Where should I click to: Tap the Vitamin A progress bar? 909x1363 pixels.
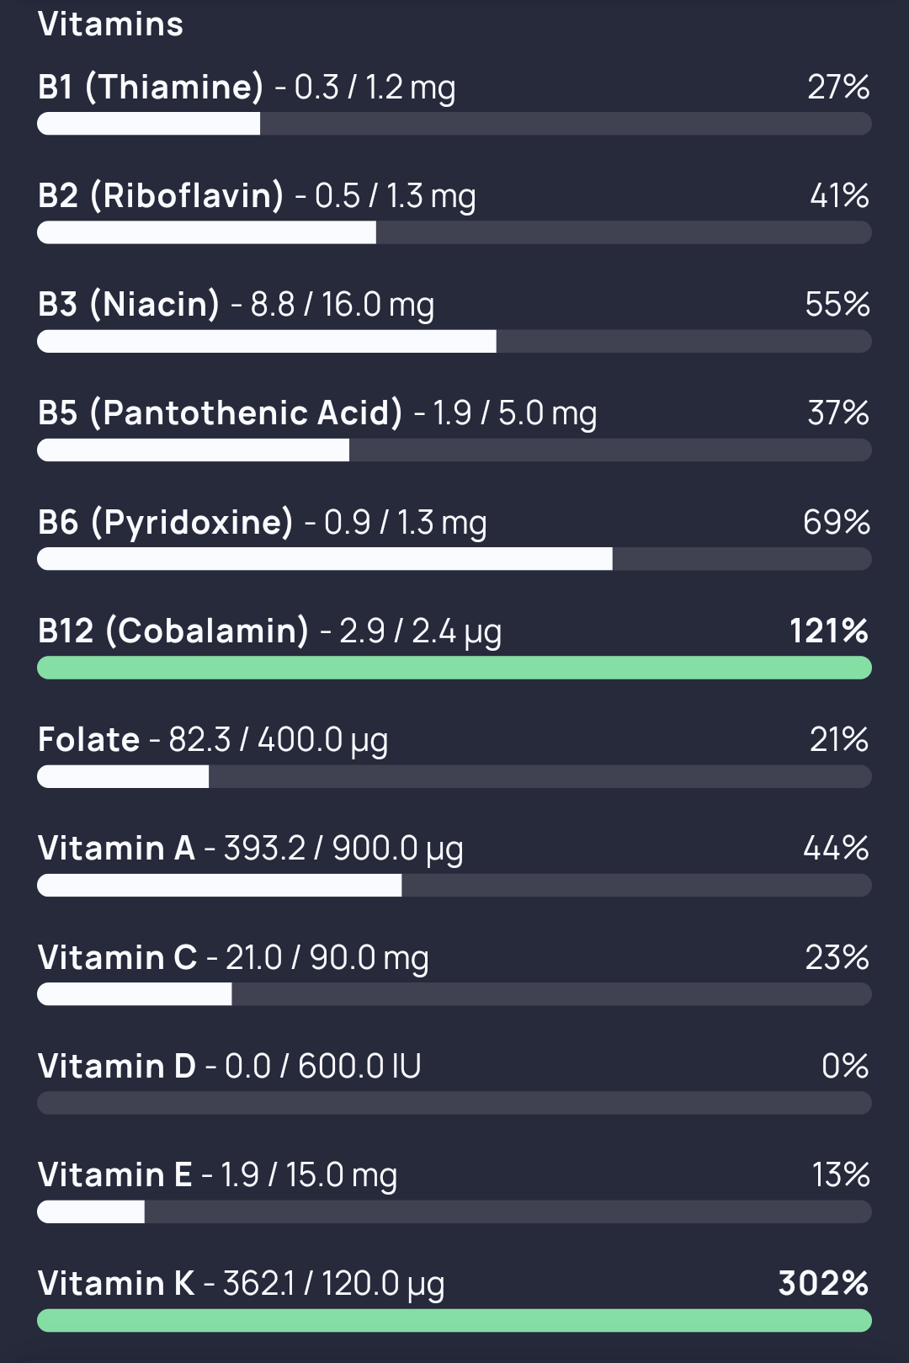(454, 885)
